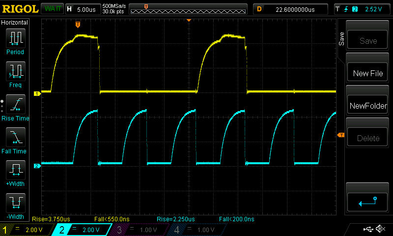This screenshot has height=236, width=393.
Task: Click the Fall<550.0ns measurement readout
Action: pos(112,219)
